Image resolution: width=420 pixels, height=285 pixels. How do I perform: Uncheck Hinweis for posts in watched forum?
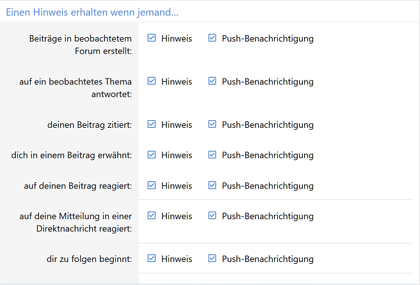[152, 38]
